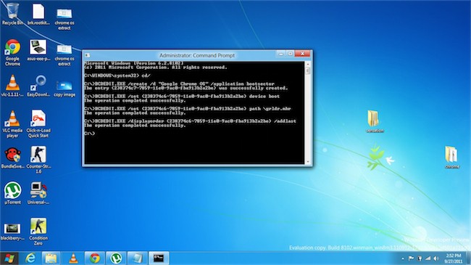Select the asus-eee-p desktop icon

coord(38,50)
